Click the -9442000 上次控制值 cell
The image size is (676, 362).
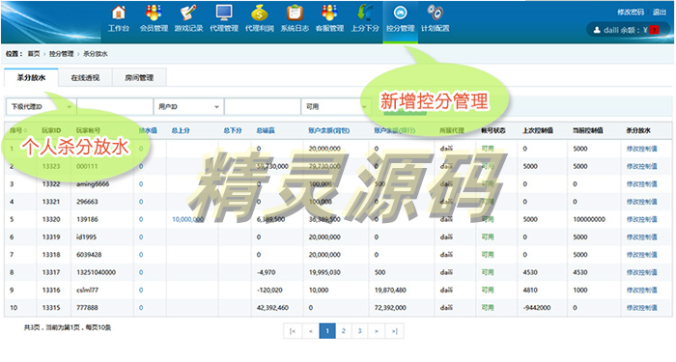tap(537, 308)
